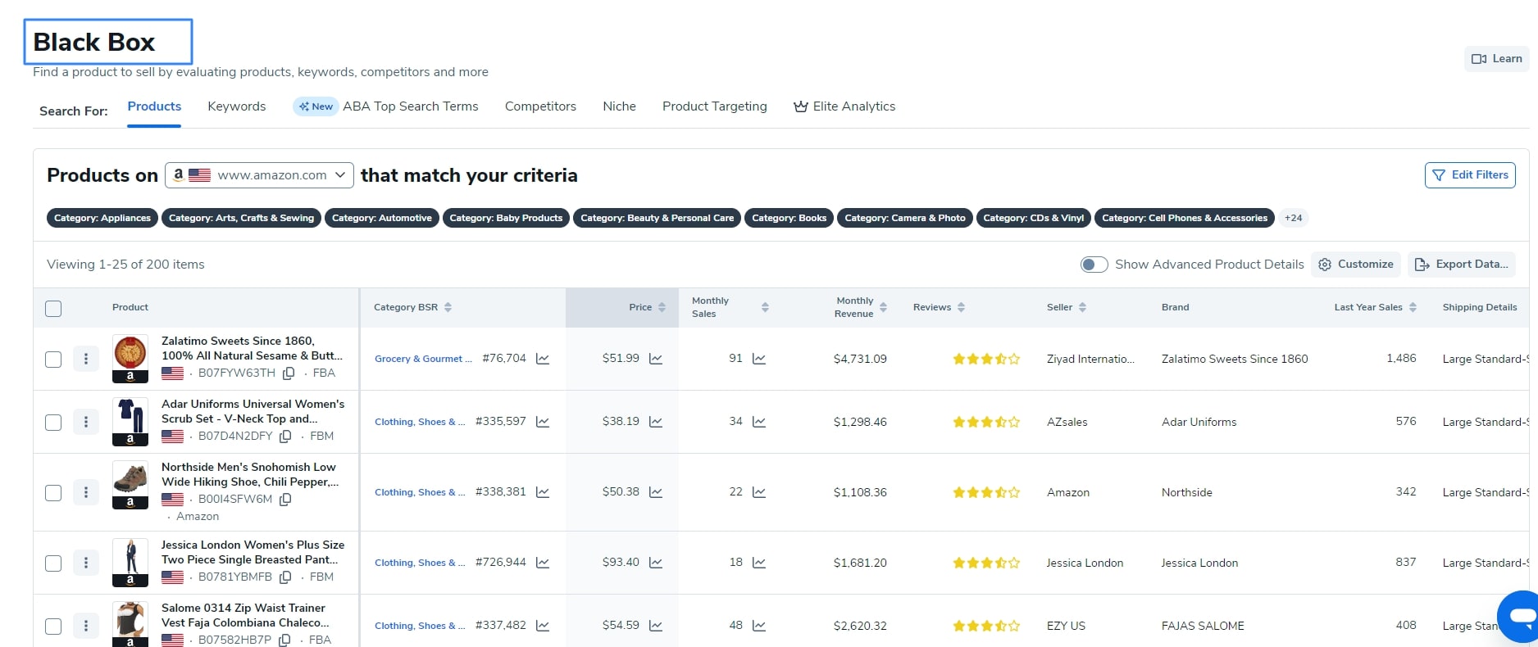Click the Export Data button
Screen dimensions: 1538x647
(x=1462, y=265)
